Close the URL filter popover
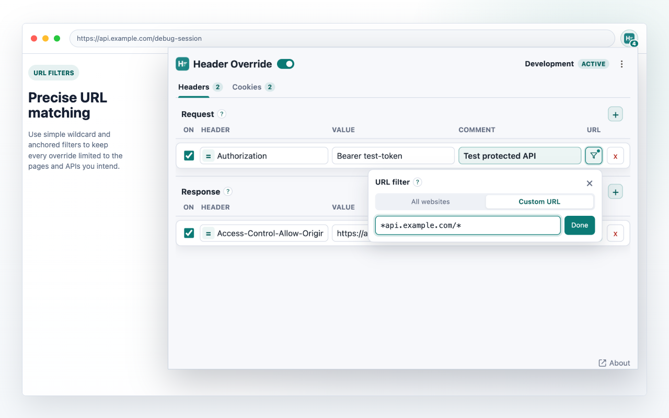This screenshot has height=418, width=669. click(x=590, y=183)
